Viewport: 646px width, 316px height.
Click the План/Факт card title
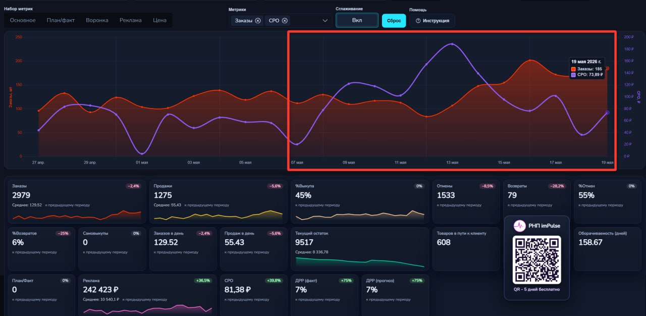pos(23,280)
